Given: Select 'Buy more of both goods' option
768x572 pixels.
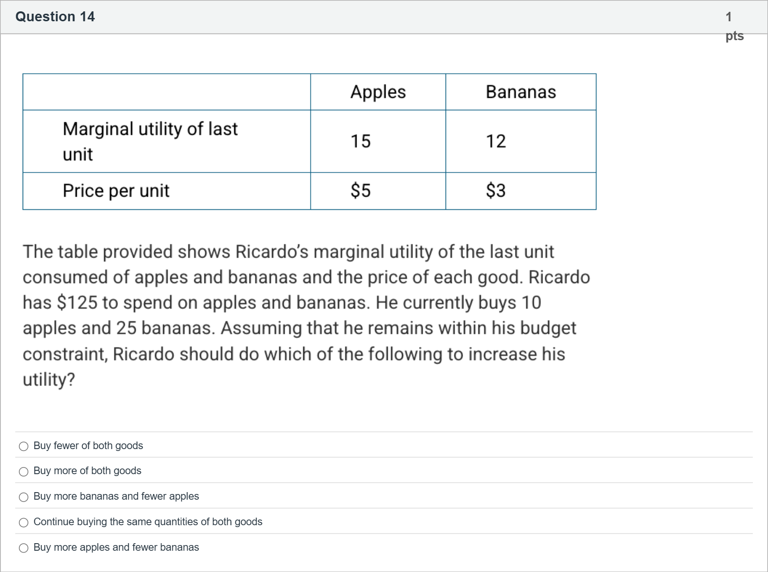Looking at the screenshot, I should 24,472.
